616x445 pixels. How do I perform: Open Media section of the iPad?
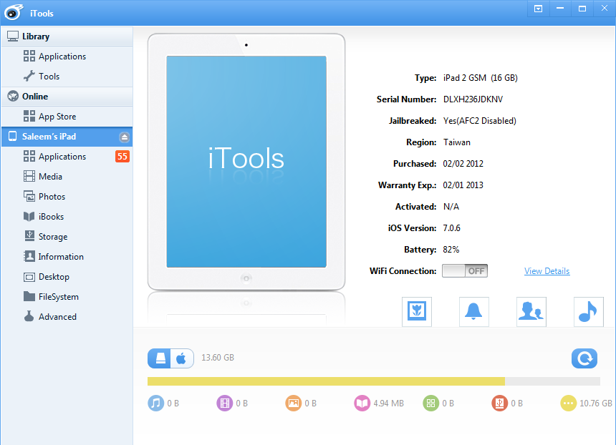pos(67,177)
